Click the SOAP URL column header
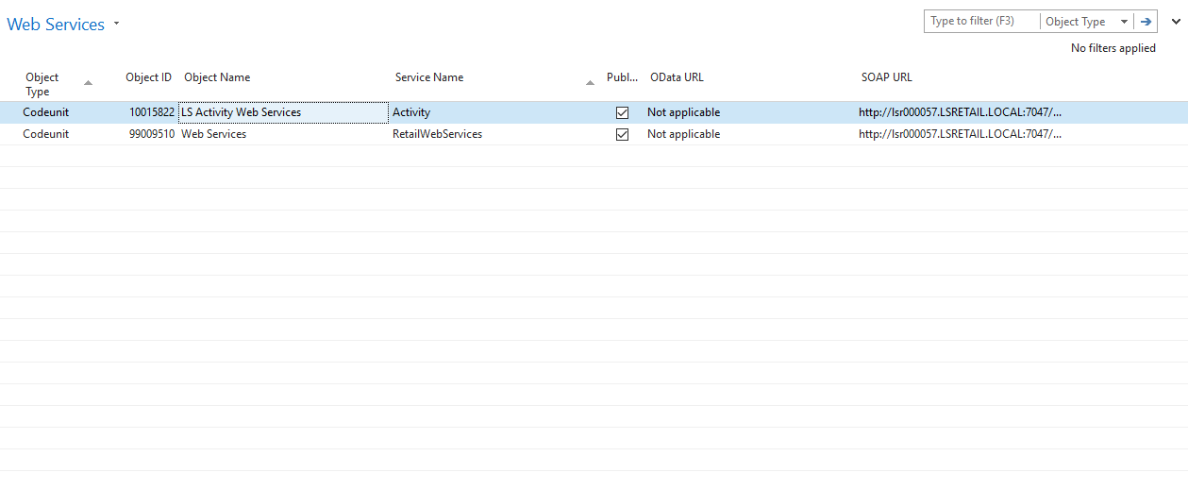Image resolution: width=1188 pixels, height=490 pixels. point(886,77)
